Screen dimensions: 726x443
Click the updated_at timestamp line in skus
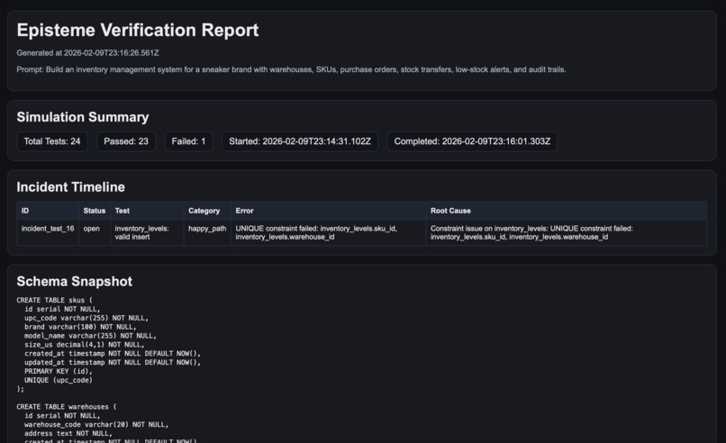click(x=113, y=363)
